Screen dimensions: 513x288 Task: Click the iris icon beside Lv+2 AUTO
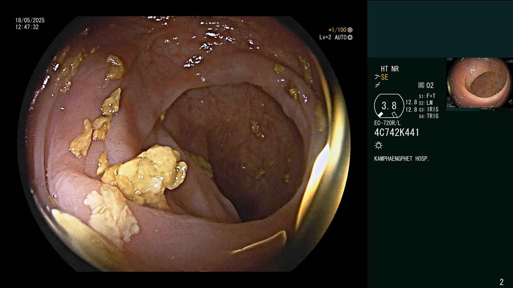point(350,37)
